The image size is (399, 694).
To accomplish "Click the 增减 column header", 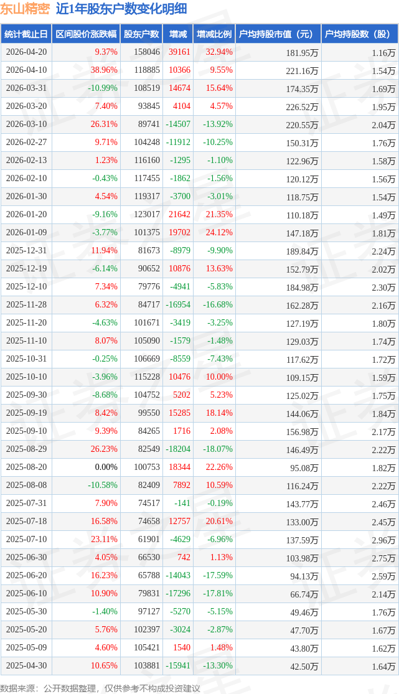I will click(177, 34).
